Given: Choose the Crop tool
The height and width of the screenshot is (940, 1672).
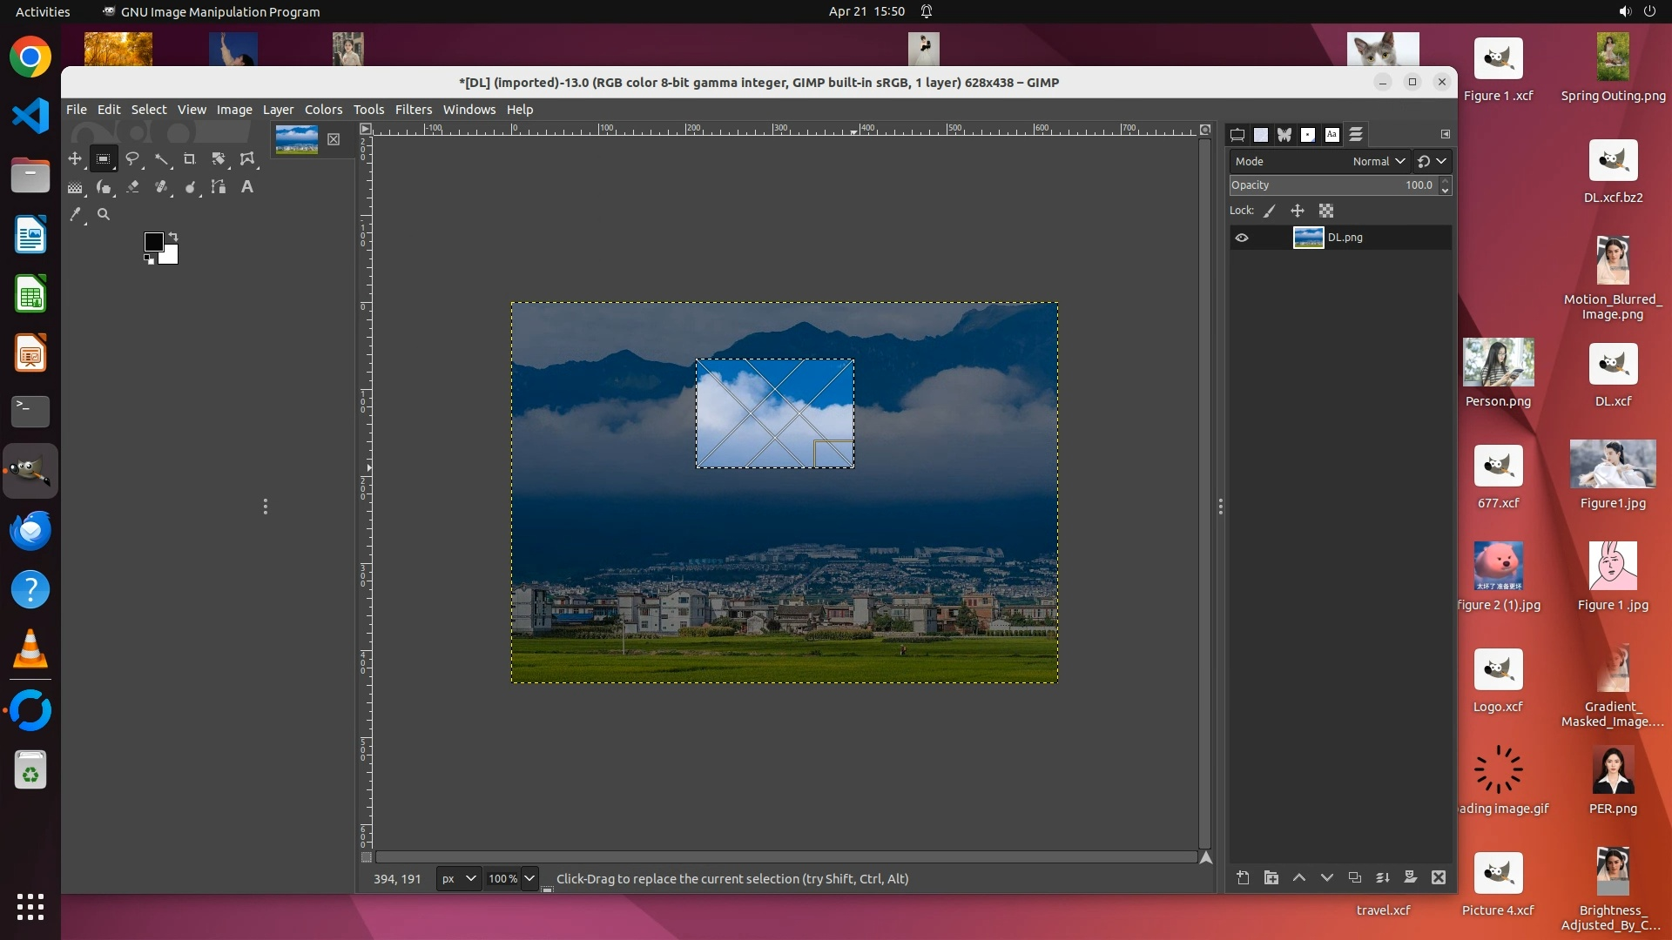Looking at the screenshot, I should tap(190, 159).
